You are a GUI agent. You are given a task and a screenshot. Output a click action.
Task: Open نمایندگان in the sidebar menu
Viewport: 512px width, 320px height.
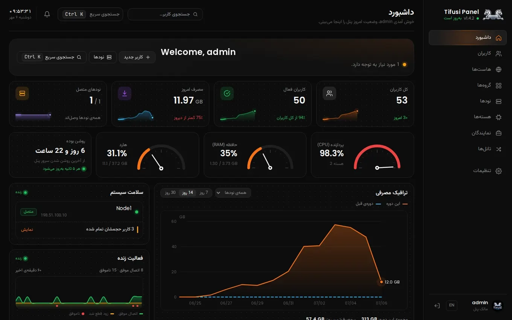tap(468, 133)
